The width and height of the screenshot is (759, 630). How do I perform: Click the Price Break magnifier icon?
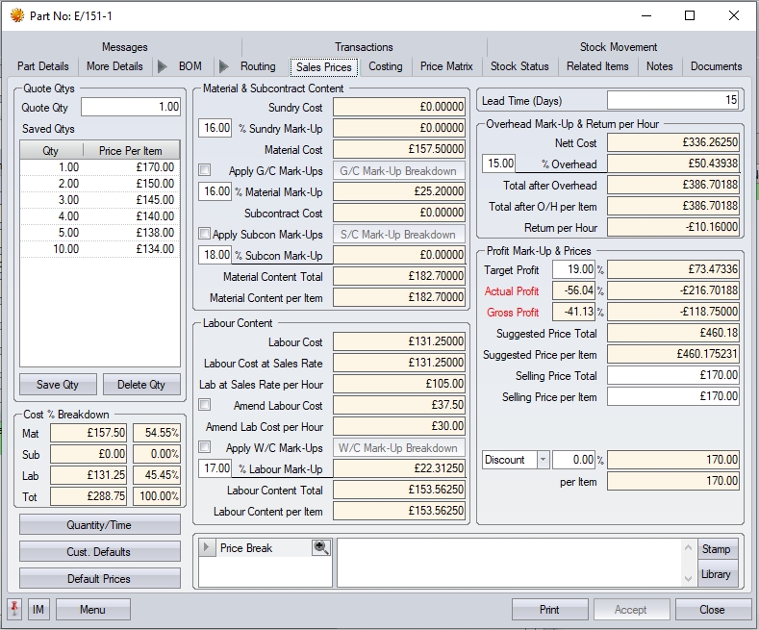320,548
